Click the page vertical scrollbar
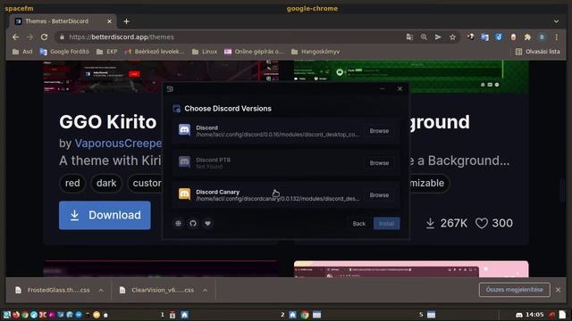Viewport: 572px width, 321px height. [562, 189]
